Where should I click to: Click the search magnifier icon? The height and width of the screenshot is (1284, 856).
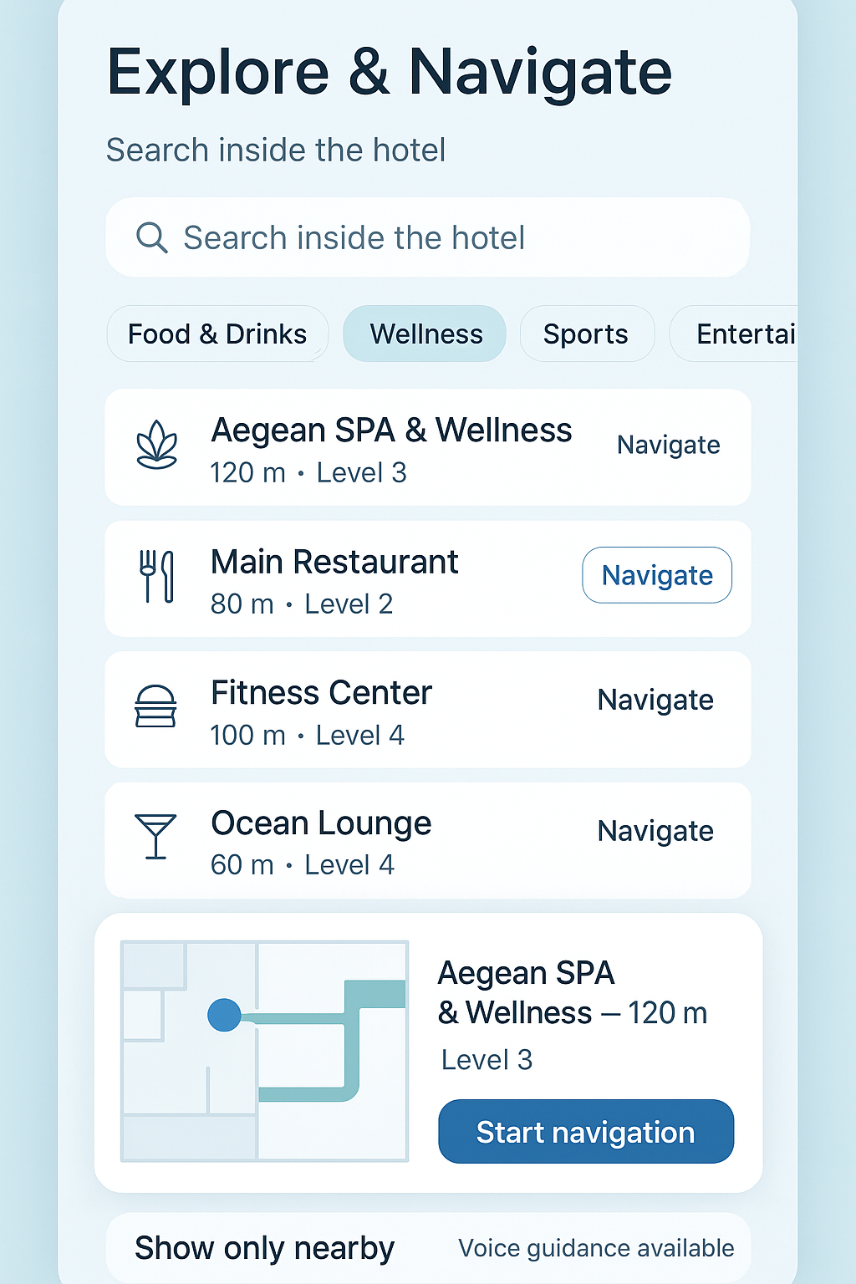152,238
